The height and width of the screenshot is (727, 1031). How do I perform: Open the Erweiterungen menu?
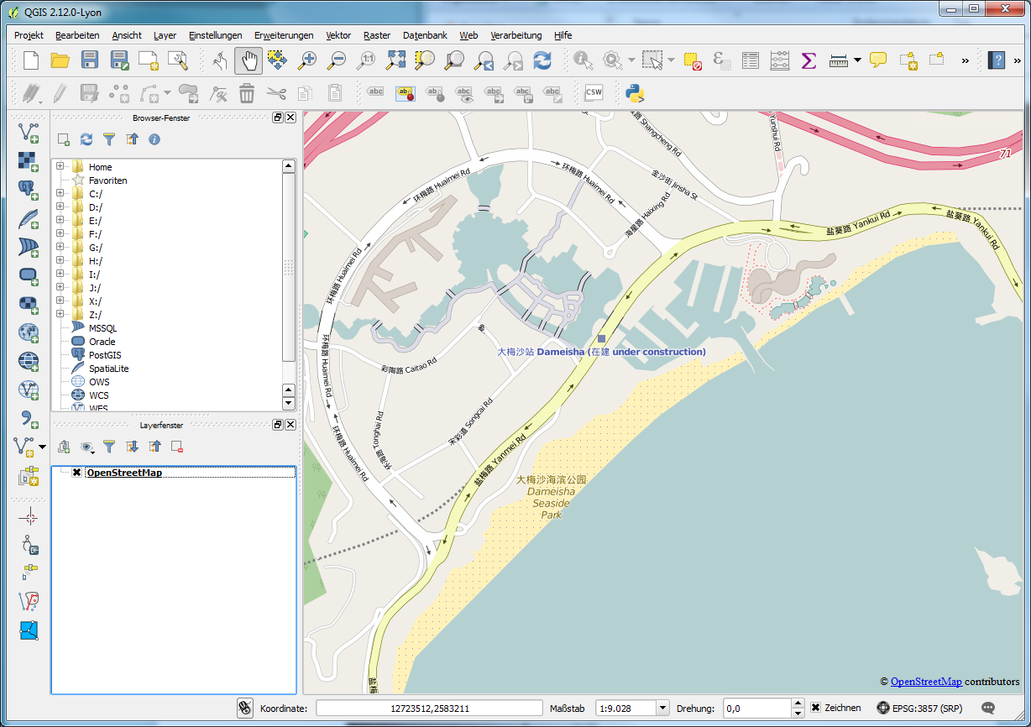tap(284, 35)
